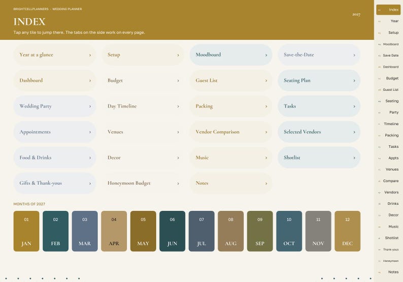Open the 10 OCT month card
This screenshot has height=282, width=403.
pos(289,231)
